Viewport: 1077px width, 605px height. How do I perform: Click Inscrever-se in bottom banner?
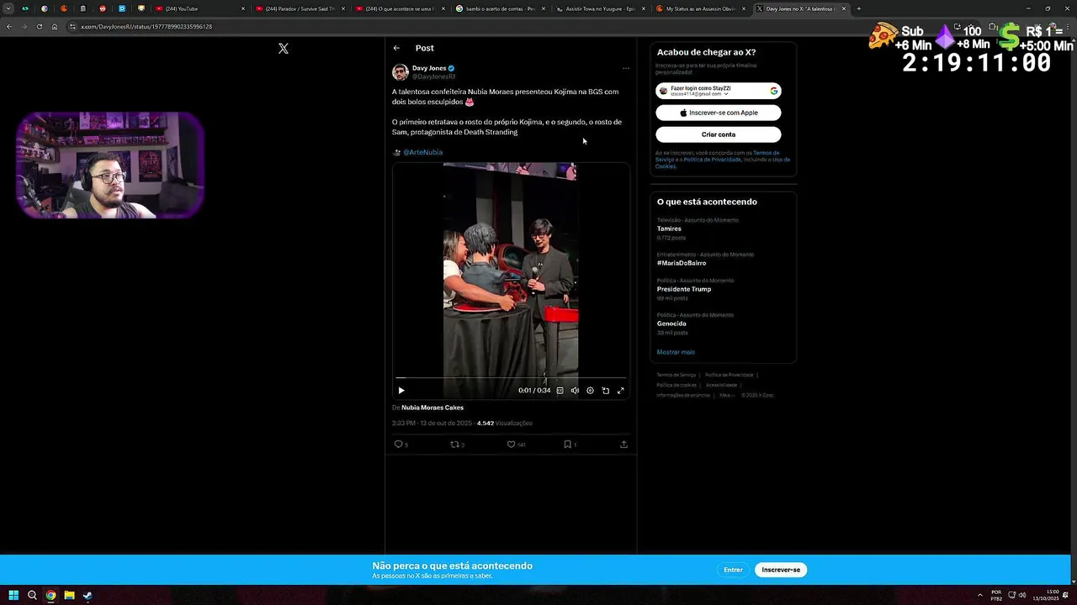tap(781, 570)
